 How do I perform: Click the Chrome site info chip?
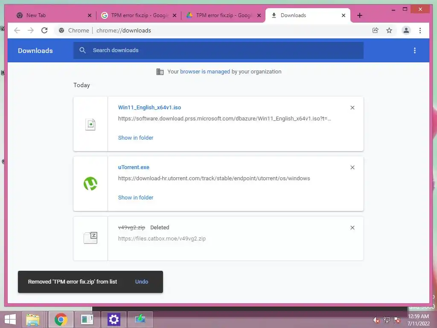click(x=74, y=30)
